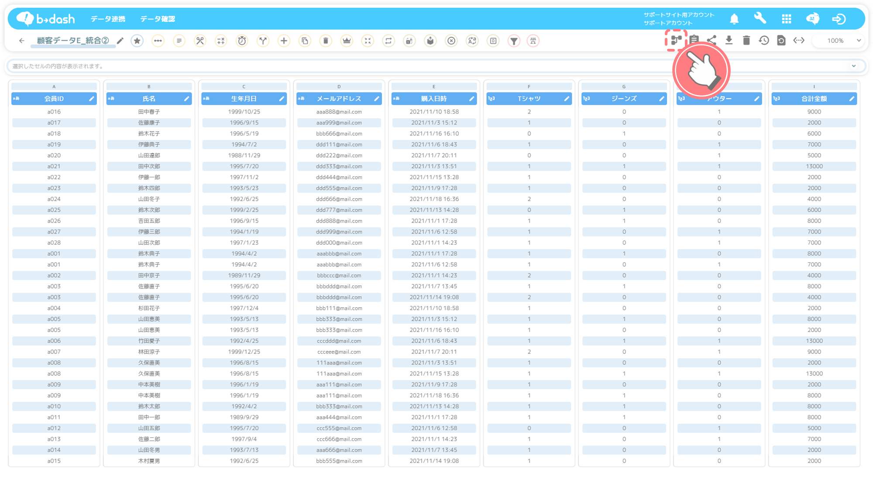The width and height of the screenshot is (873, 491).
Task: Click the A-character convert icon
Action: pyautogui.click(x=472, y=41)
